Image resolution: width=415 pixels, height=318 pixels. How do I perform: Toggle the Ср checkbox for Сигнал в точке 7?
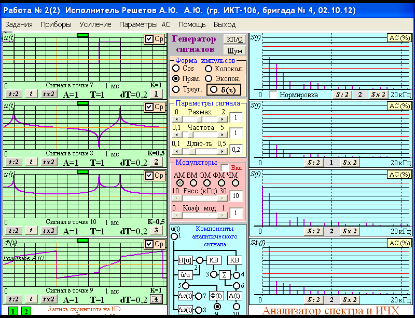[149, 39]
